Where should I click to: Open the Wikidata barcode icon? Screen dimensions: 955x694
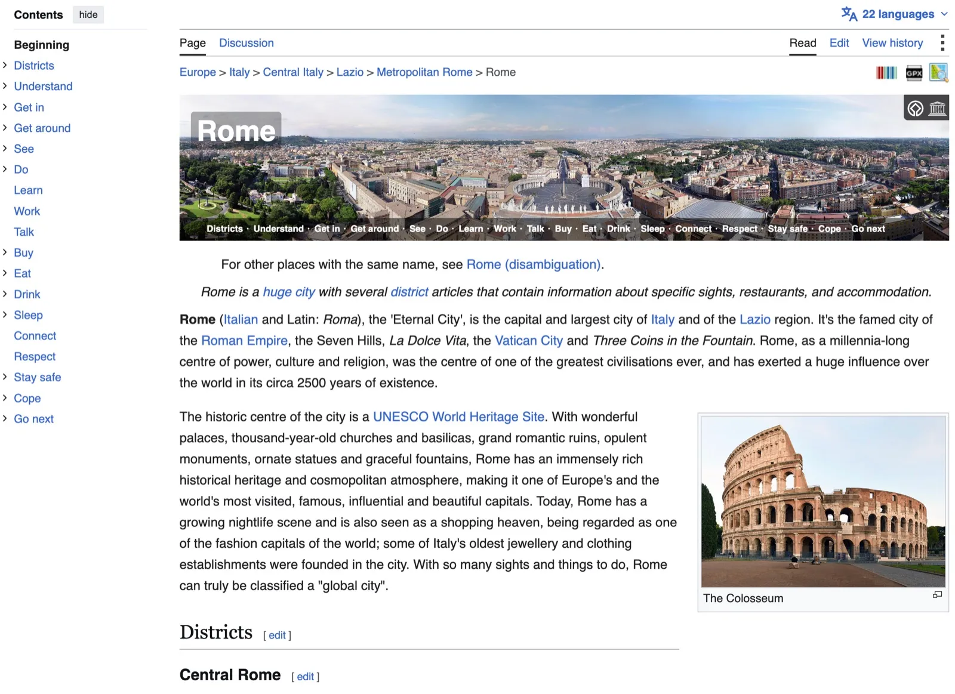click(x=886, y=73)
